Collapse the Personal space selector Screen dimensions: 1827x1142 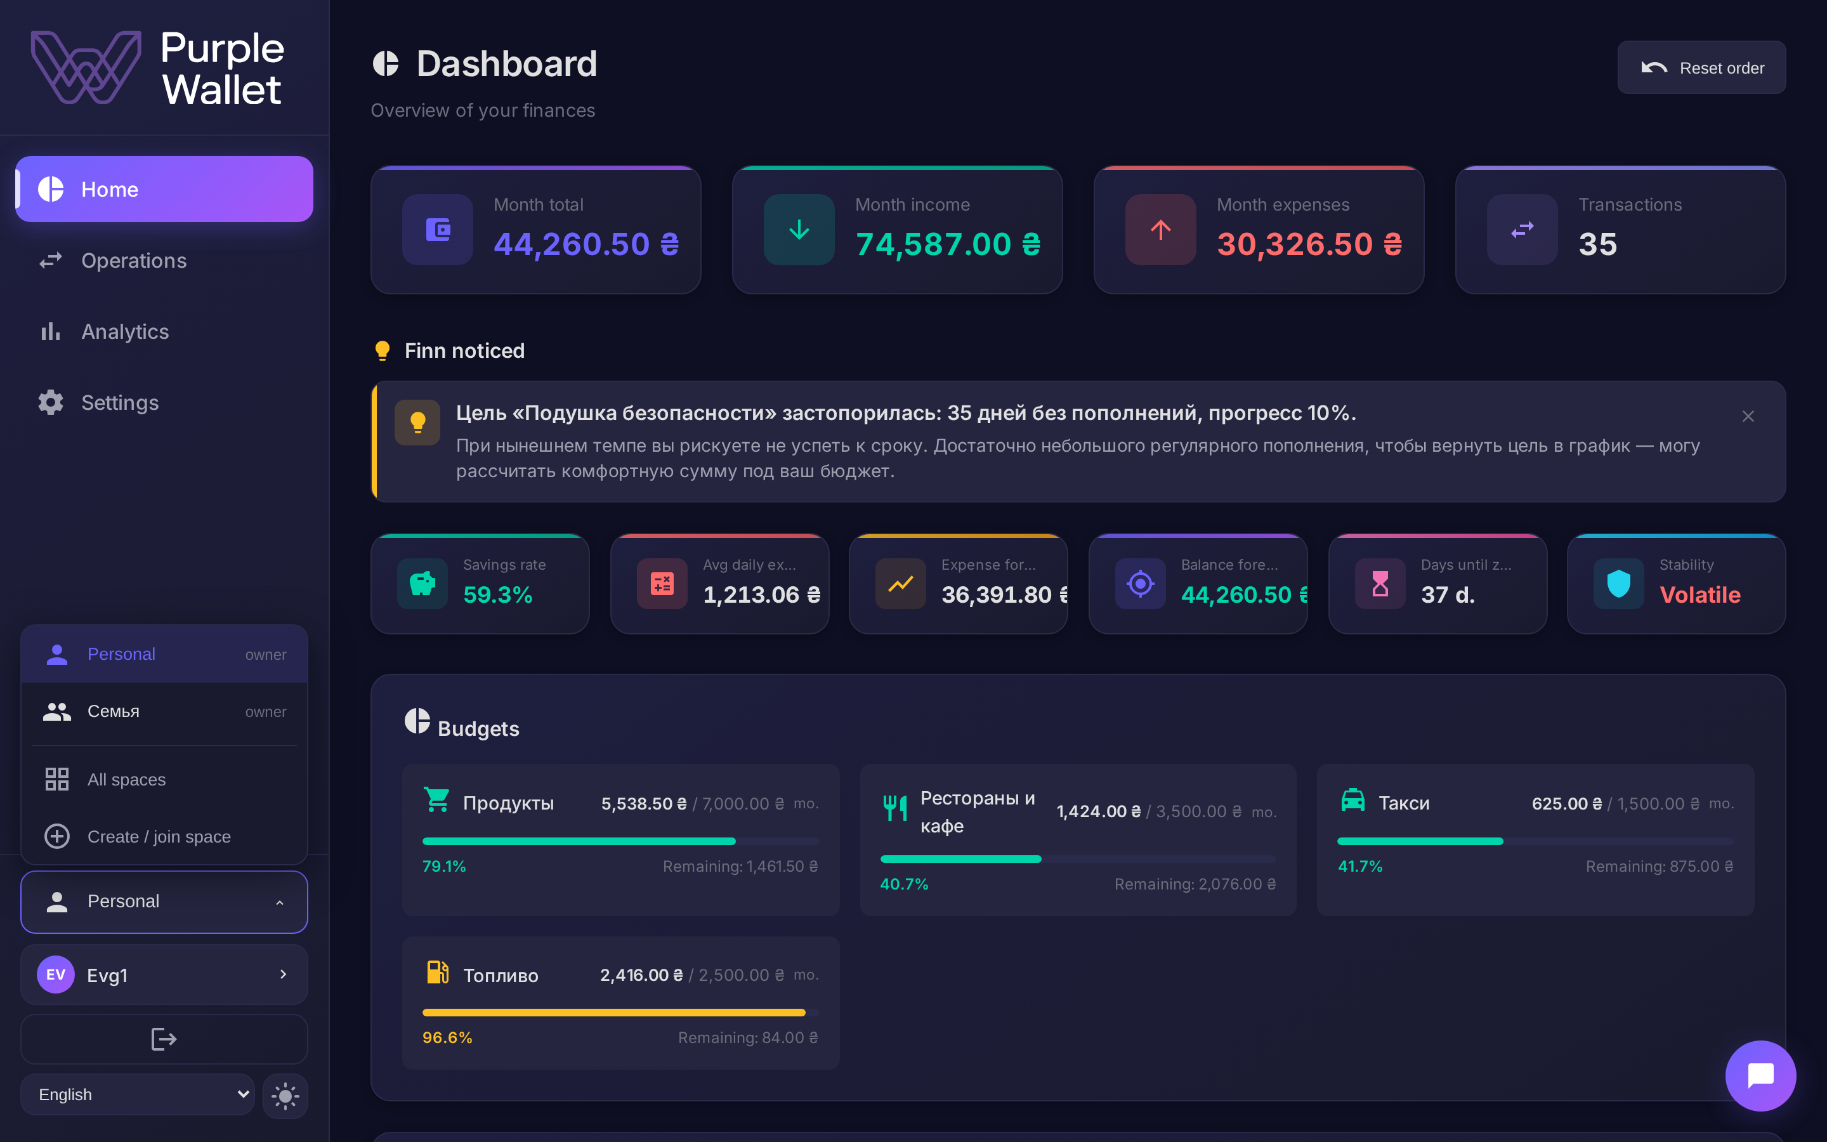point(164,902)
